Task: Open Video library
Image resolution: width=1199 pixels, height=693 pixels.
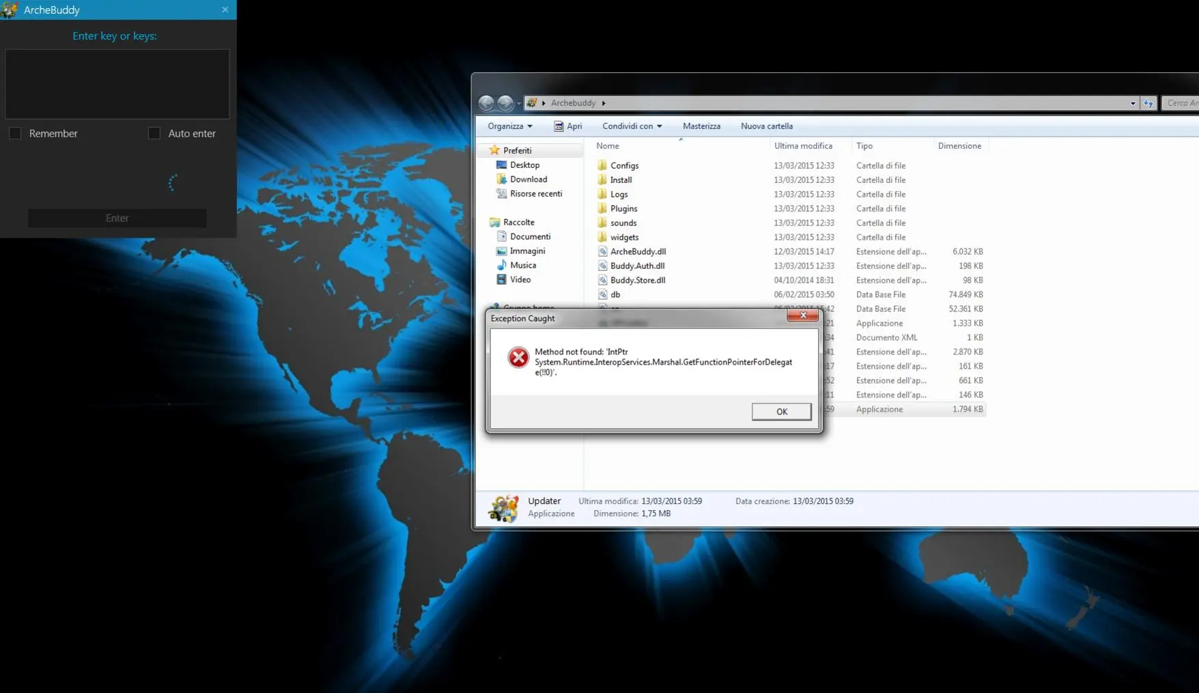Action: 520,279
